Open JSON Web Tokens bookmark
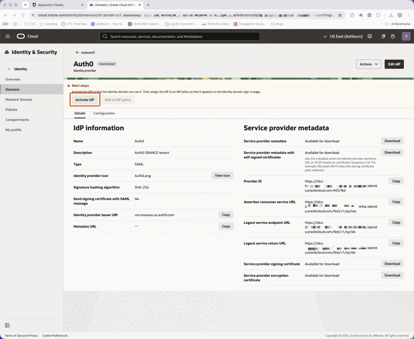Image resolution: width=414 pixels, height=339 pixels. click(144, 24)
